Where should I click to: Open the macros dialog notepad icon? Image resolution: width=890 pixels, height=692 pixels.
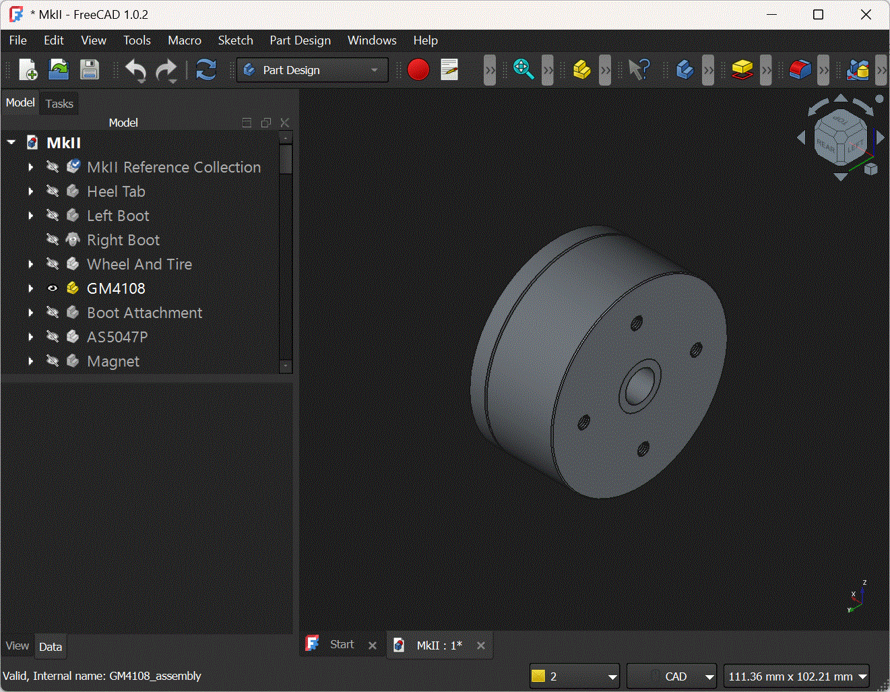(449, 70)
